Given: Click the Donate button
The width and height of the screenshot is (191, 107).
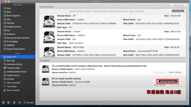Looking at the screenshot, I should [x=29, y=102].
